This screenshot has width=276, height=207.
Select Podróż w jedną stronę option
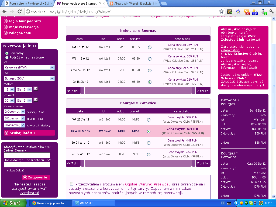[7, 58]
